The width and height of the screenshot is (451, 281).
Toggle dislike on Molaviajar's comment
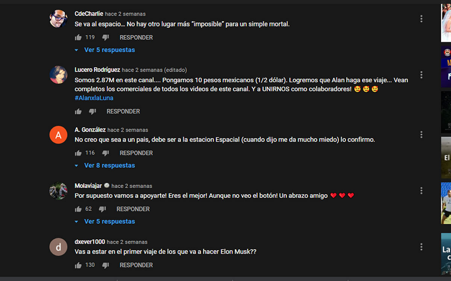[102, 209]
